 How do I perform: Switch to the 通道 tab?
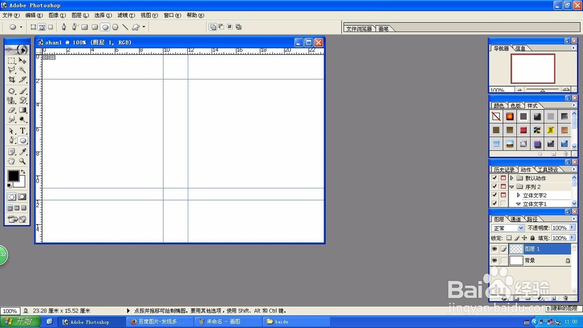click(x=515, y=219)
